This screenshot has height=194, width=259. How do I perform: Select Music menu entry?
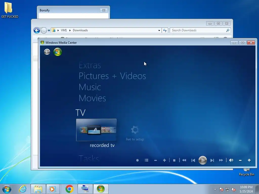(90, 87)
